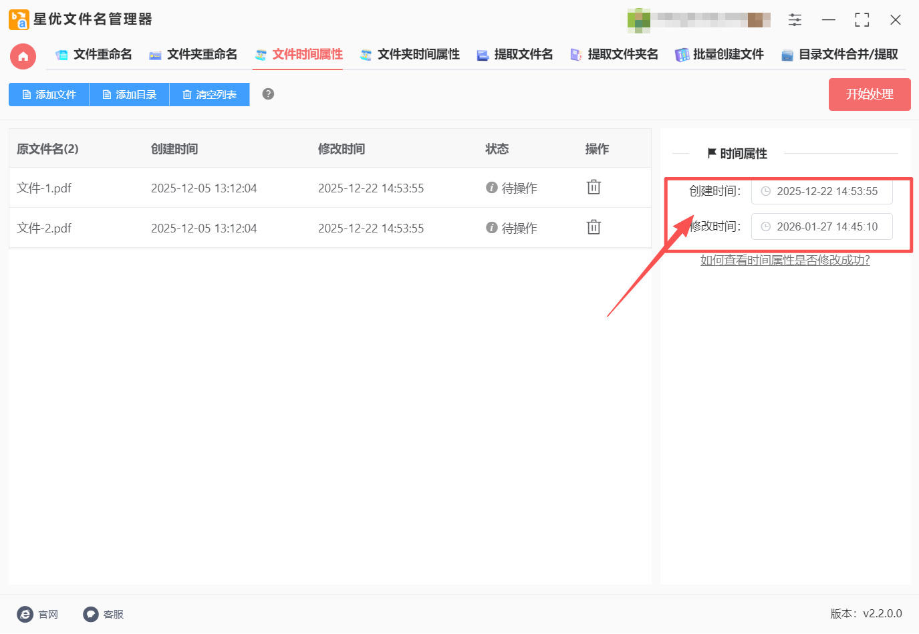
Task: Click the 修改时间 date input field
Action: pyautogui.click(x=821, y=226)
